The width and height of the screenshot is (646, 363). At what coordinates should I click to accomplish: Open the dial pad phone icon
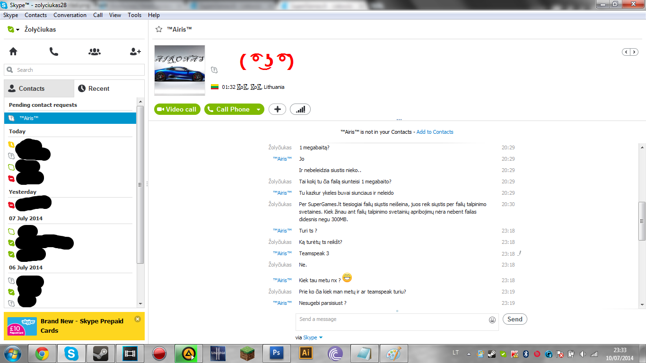(54, 52)
